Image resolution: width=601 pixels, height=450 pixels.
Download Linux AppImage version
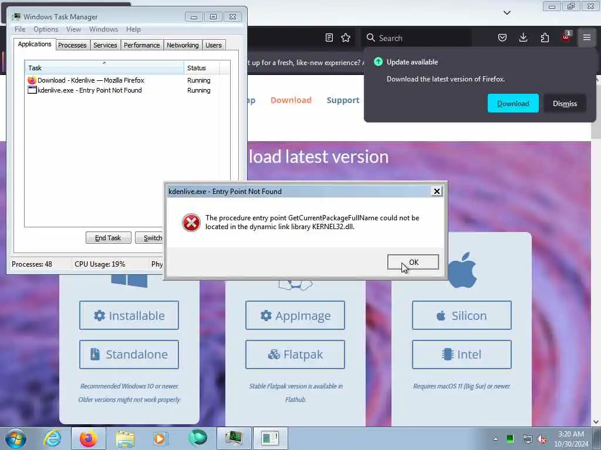[295, 315]
